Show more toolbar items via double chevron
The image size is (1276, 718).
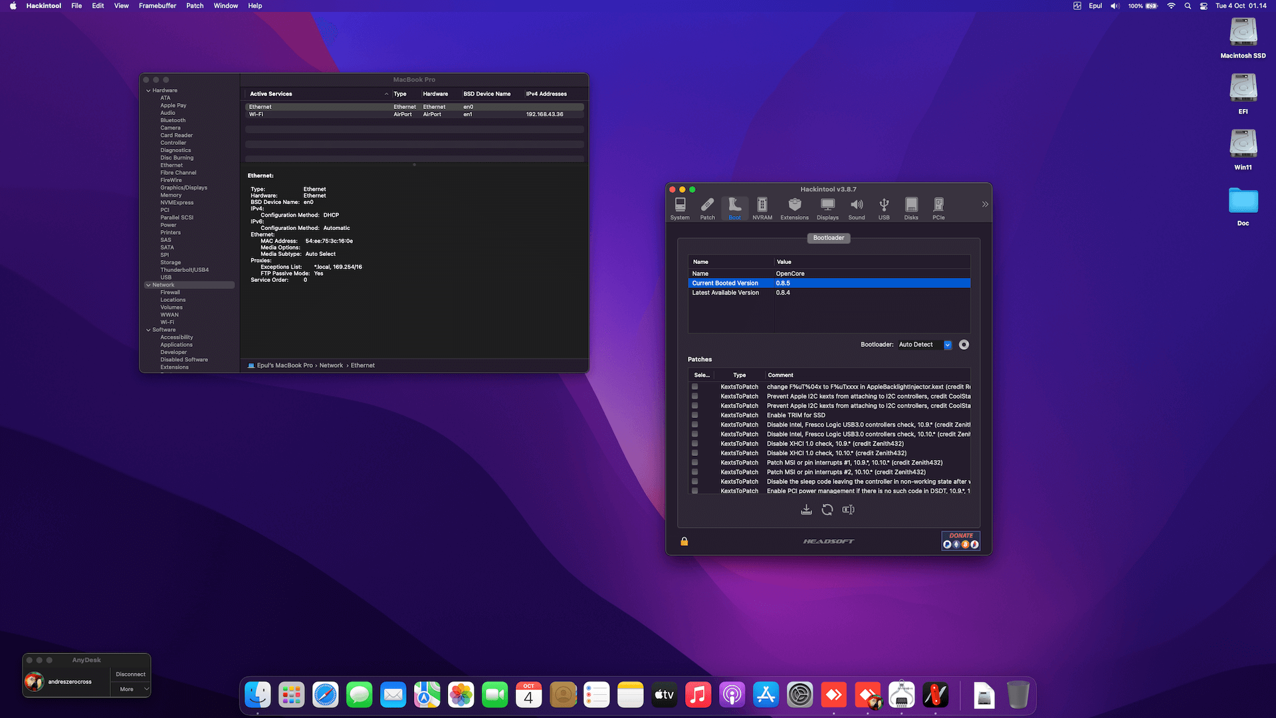pos(985,204)
